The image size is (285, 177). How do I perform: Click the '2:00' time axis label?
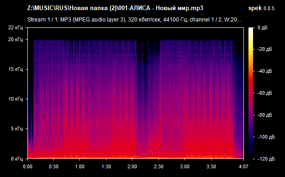[132, 166]
